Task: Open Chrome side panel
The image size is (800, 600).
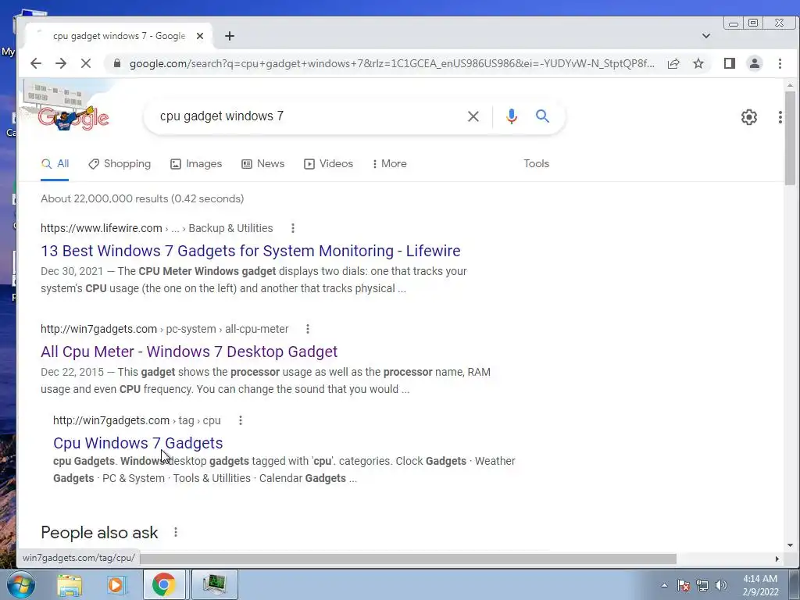Action: 730,63
